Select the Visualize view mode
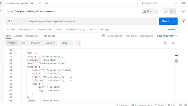The width and height of the screenshot is (188, 106). (50, 43)
